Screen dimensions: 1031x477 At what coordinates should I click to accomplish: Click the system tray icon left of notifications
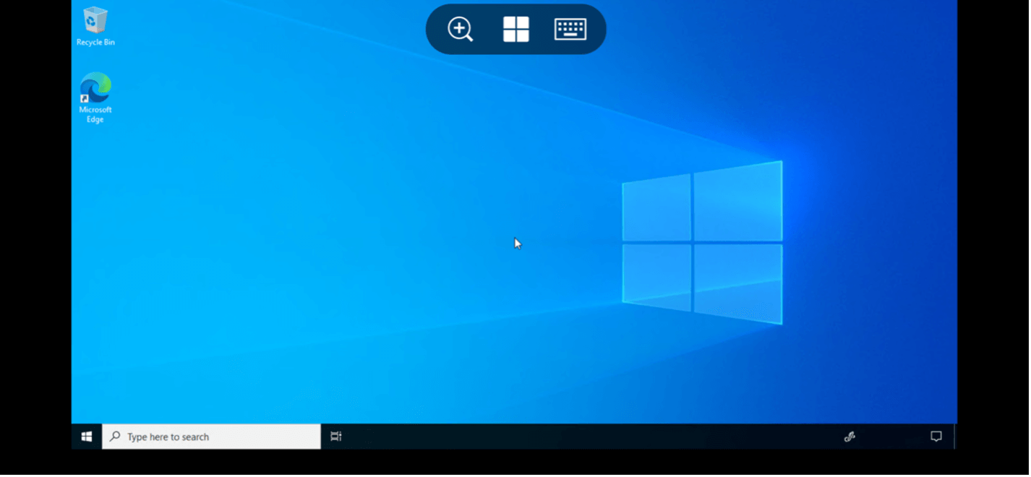coord(850,437)
